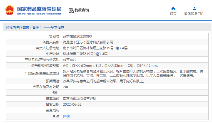This screenshot has width=212, height=124.
Task: Select production address value in 生产地址 row
Action: pyautogui.click(x=85, y=54)
